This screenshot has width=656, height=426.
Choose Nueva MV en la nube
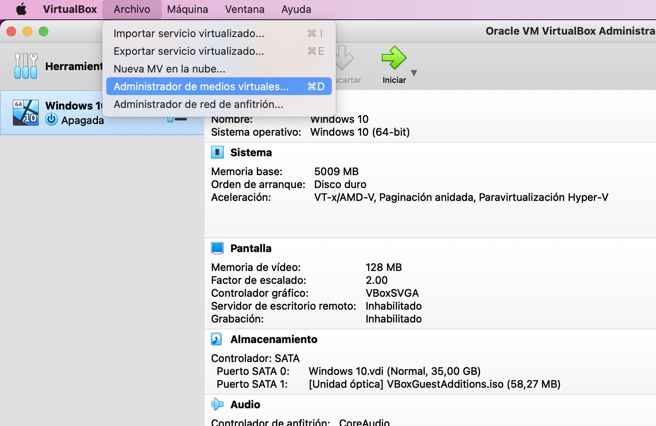pyautogui.click(x=169, y=69)
